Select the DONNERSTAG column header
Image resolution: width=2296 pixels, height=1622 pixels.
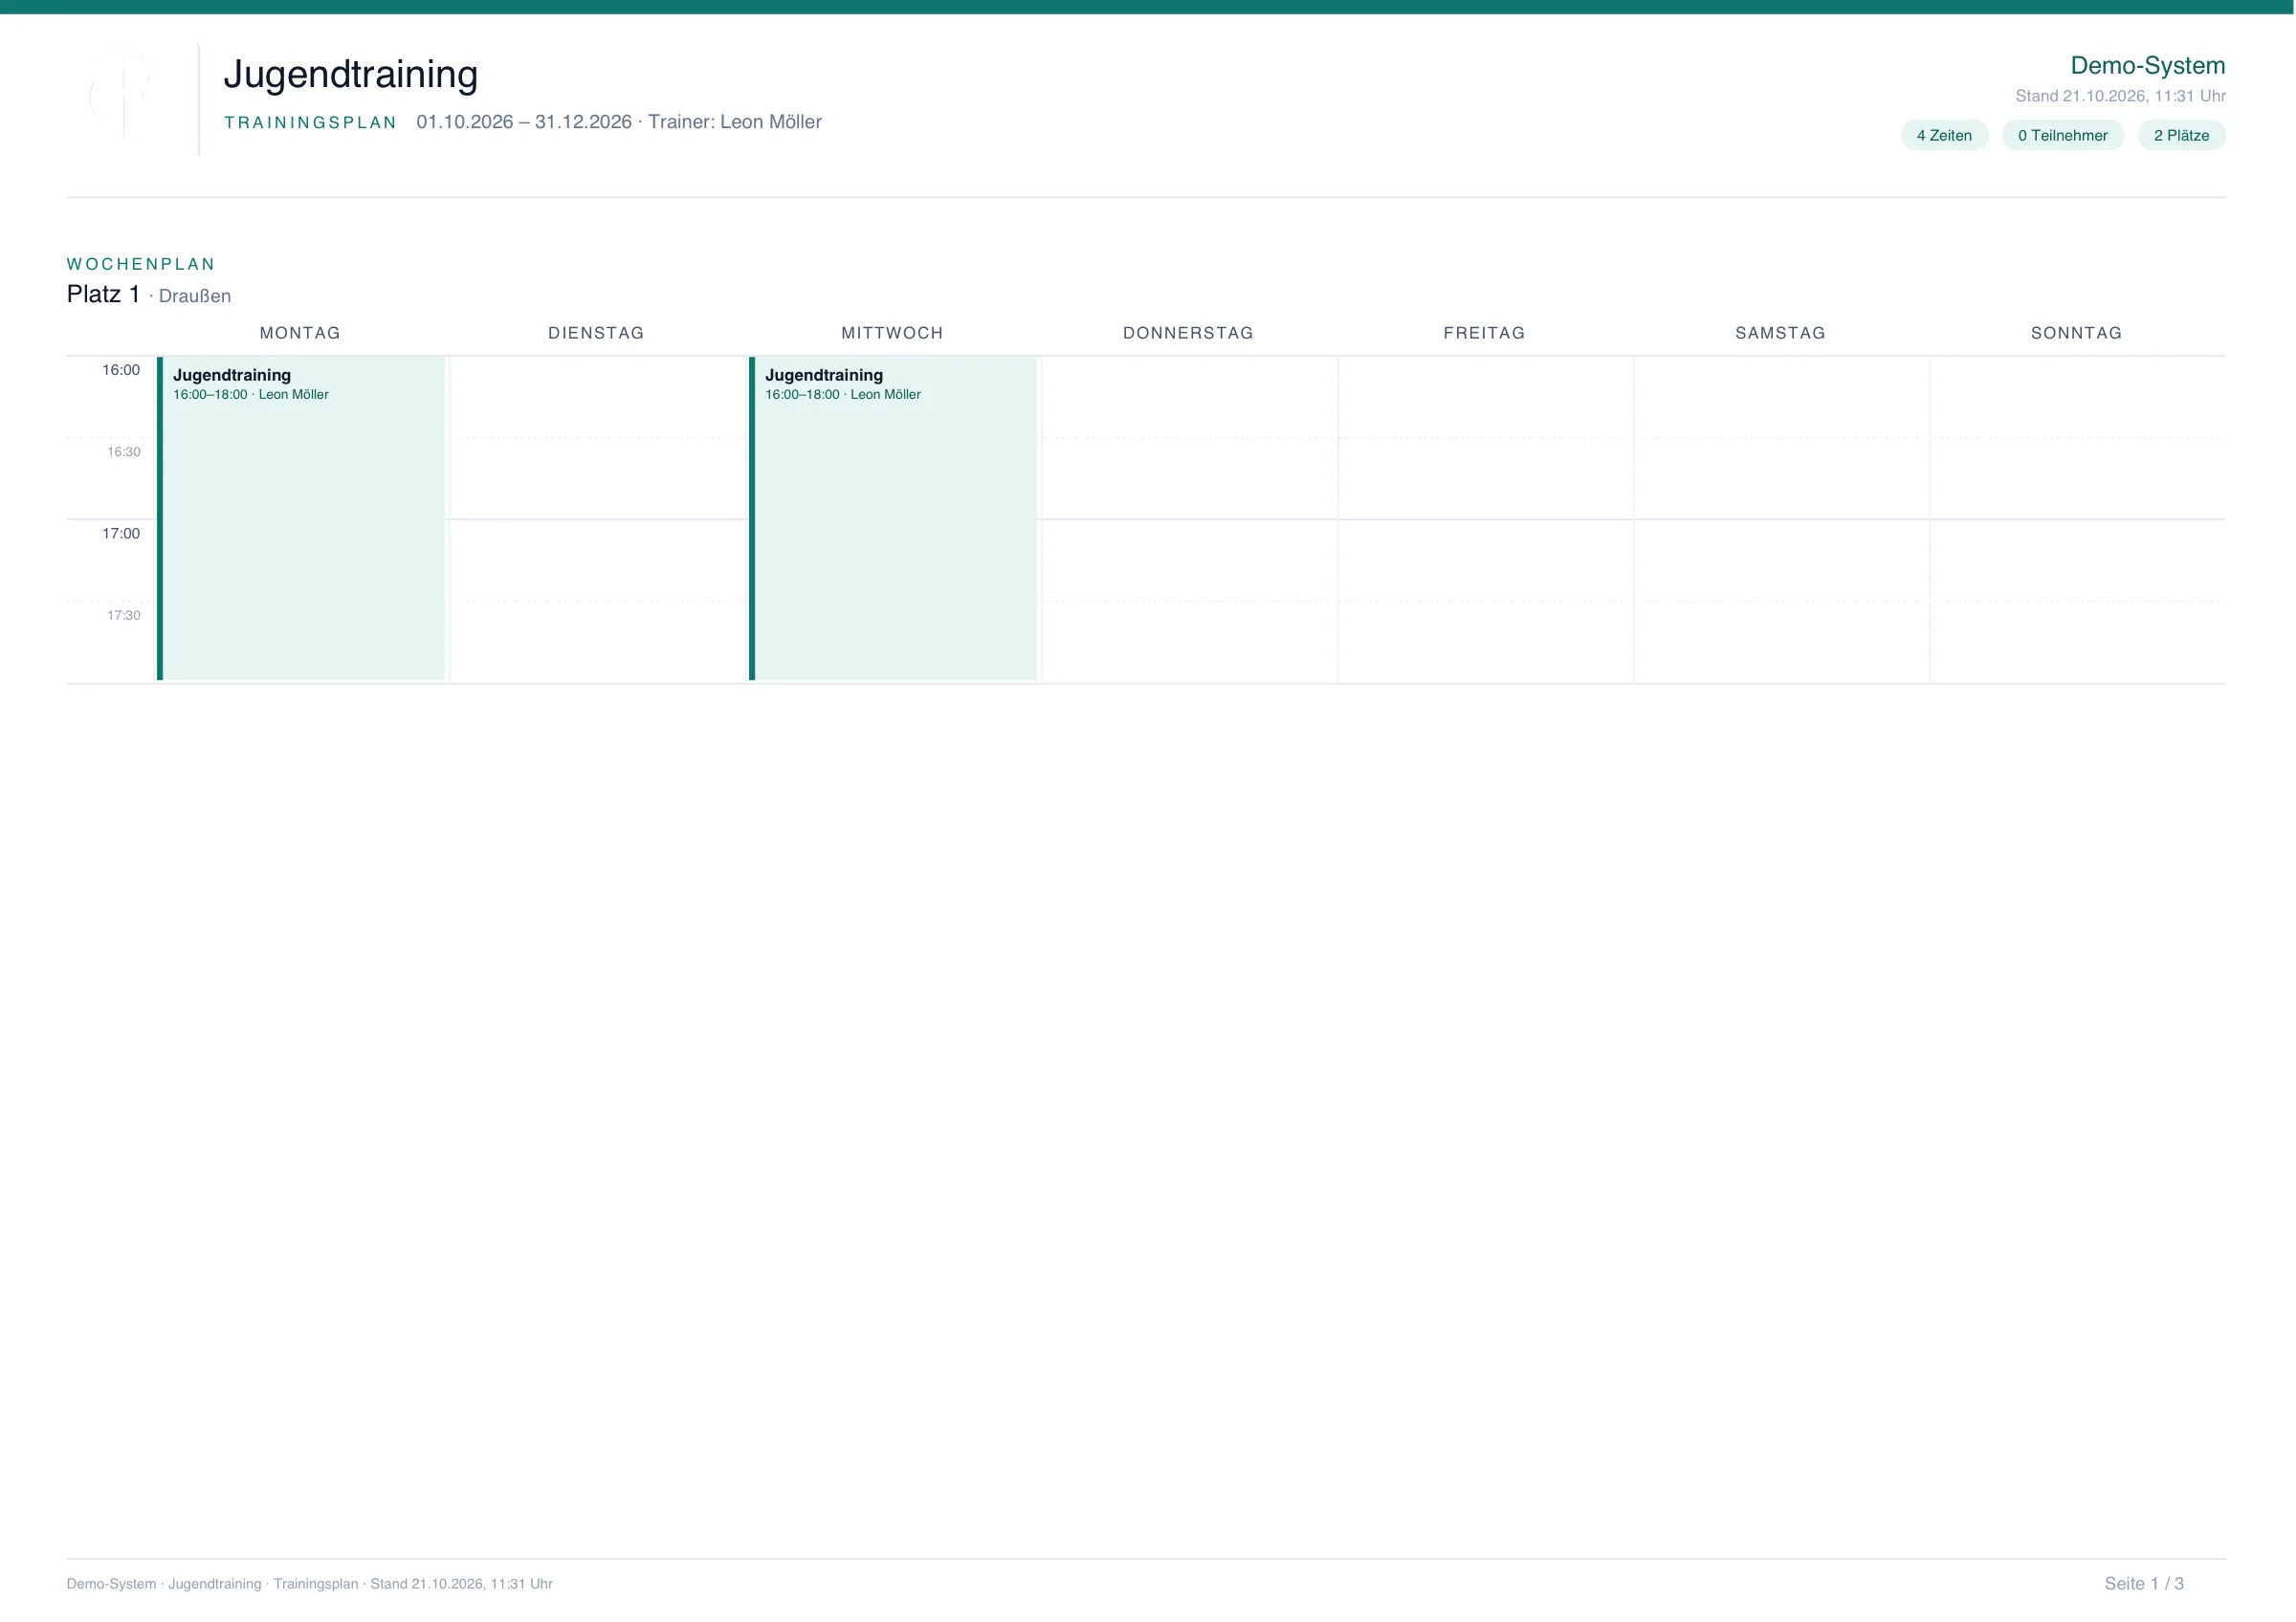pos(1188,333)
